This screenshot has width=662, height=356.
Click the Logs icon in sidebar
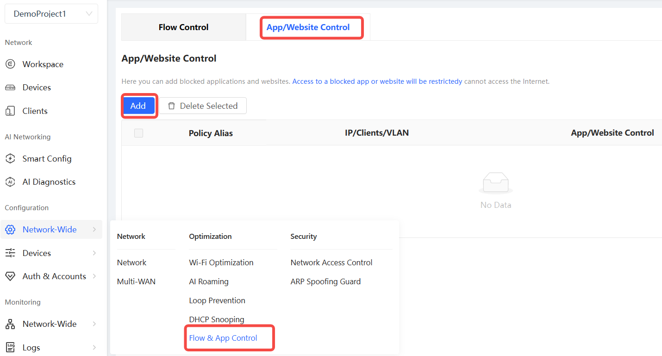(x=10, y=347)
